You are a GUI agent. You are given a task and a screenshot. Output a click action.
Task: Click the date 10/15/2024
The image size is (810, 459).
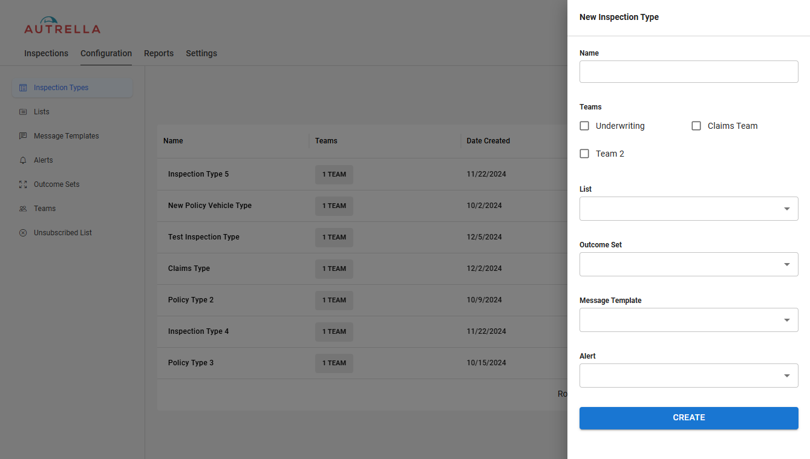(486, 363)
